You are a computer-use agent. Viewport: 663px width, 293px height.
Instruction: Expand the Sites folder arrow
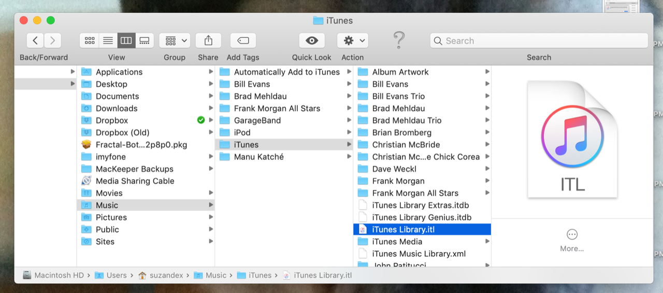(x=211, y=242)
